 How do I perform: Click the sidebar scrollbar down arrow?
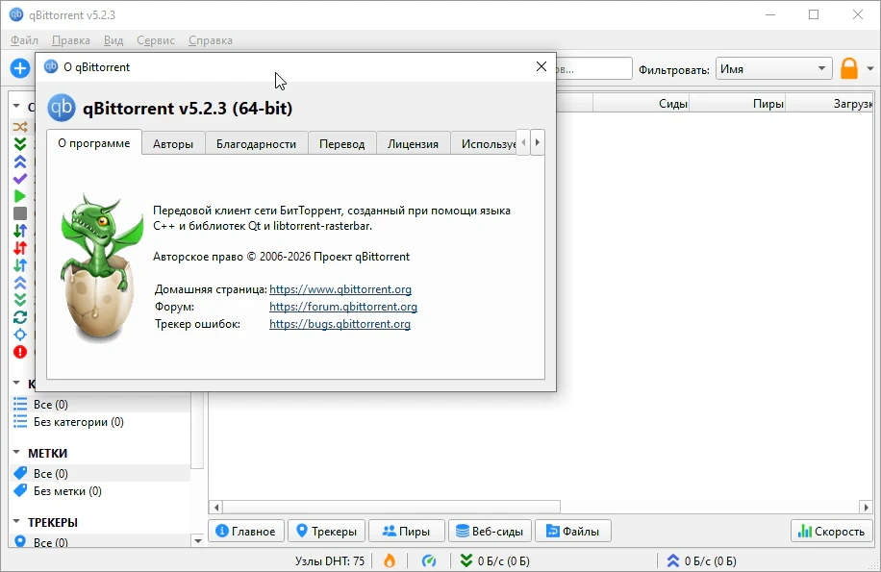click(x=197, y=541)
